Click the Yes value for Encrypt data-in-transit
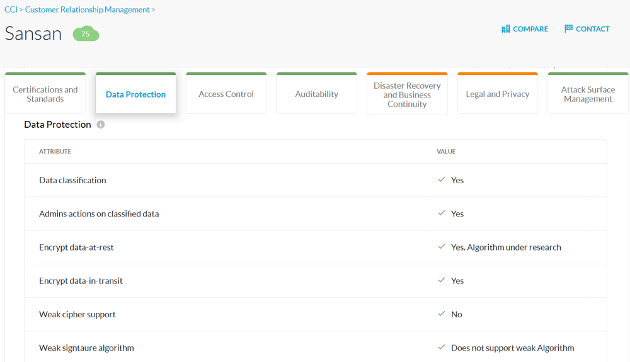Viewport: 630px width, 362px height. coord(457,281)
